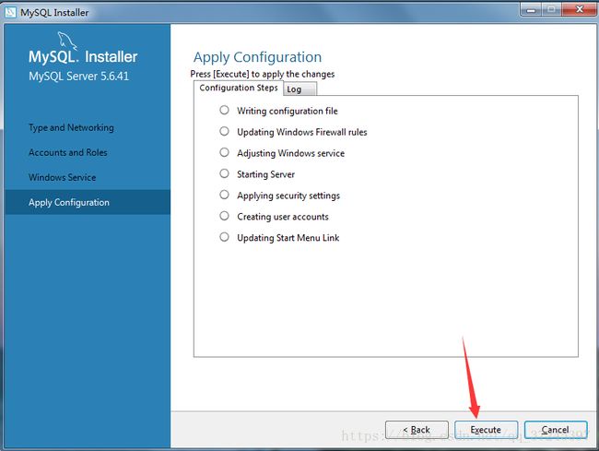Open the Configuration Steps tab
The image size is (599, 451).
239,88
